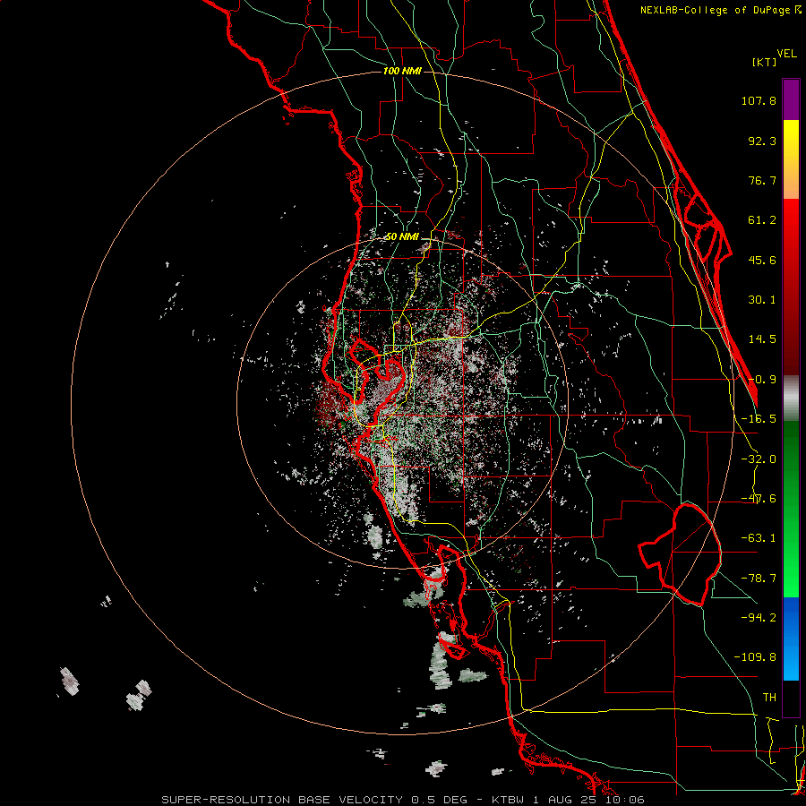
Task: Click the 61.2 scale value
Action: pyautogui.click(x=762, y=220)
